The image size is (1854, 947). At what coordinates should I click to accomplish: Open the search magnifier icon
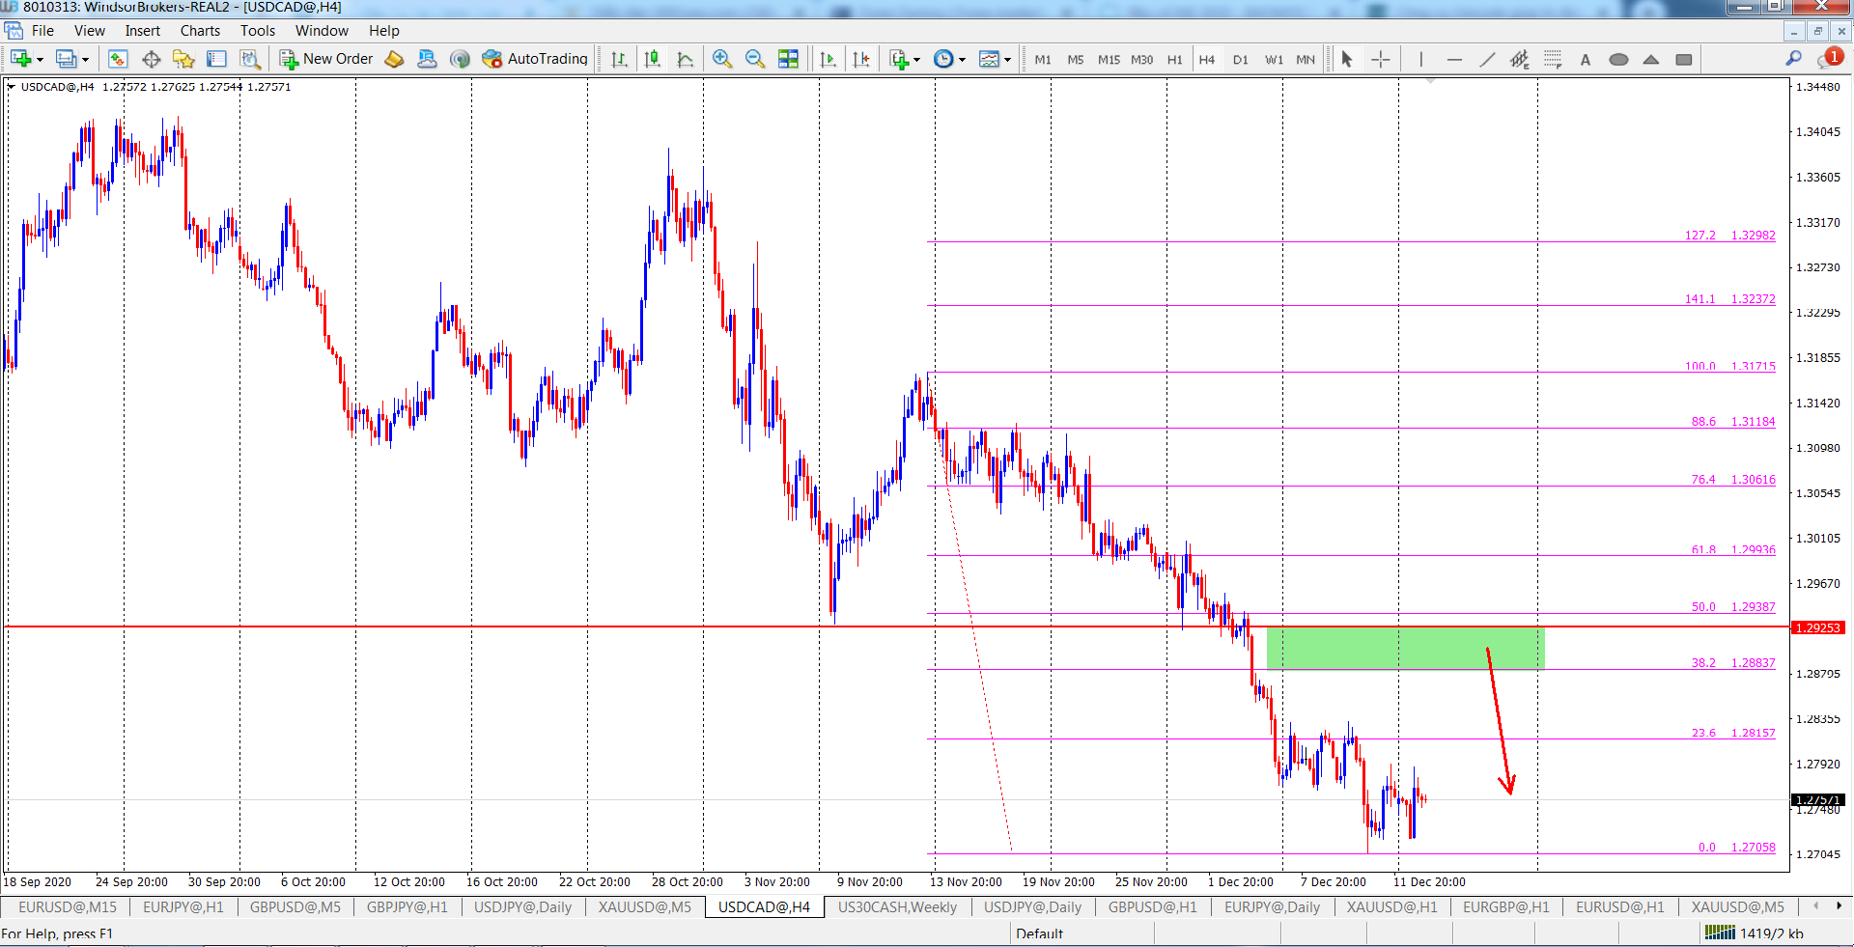point(1793,59)
